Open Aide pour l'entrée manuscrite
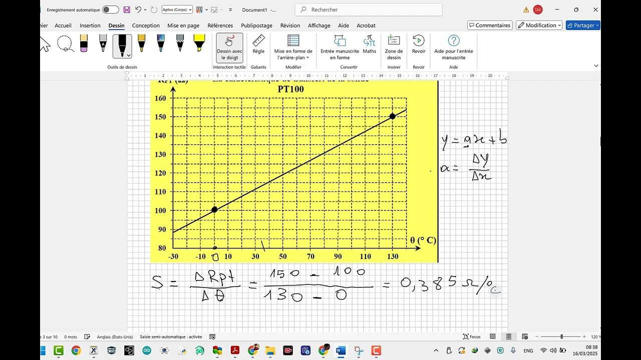Screen dimensions: 641x360 pyautogui.click(x=454, y=47)
